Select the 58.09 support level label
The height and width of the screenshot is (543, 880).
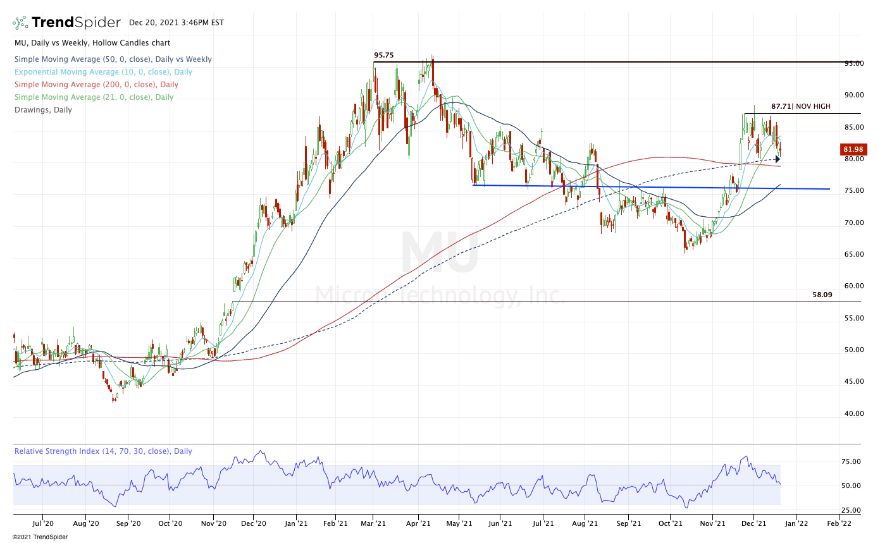pyautogui.click(x=822, y=295)
